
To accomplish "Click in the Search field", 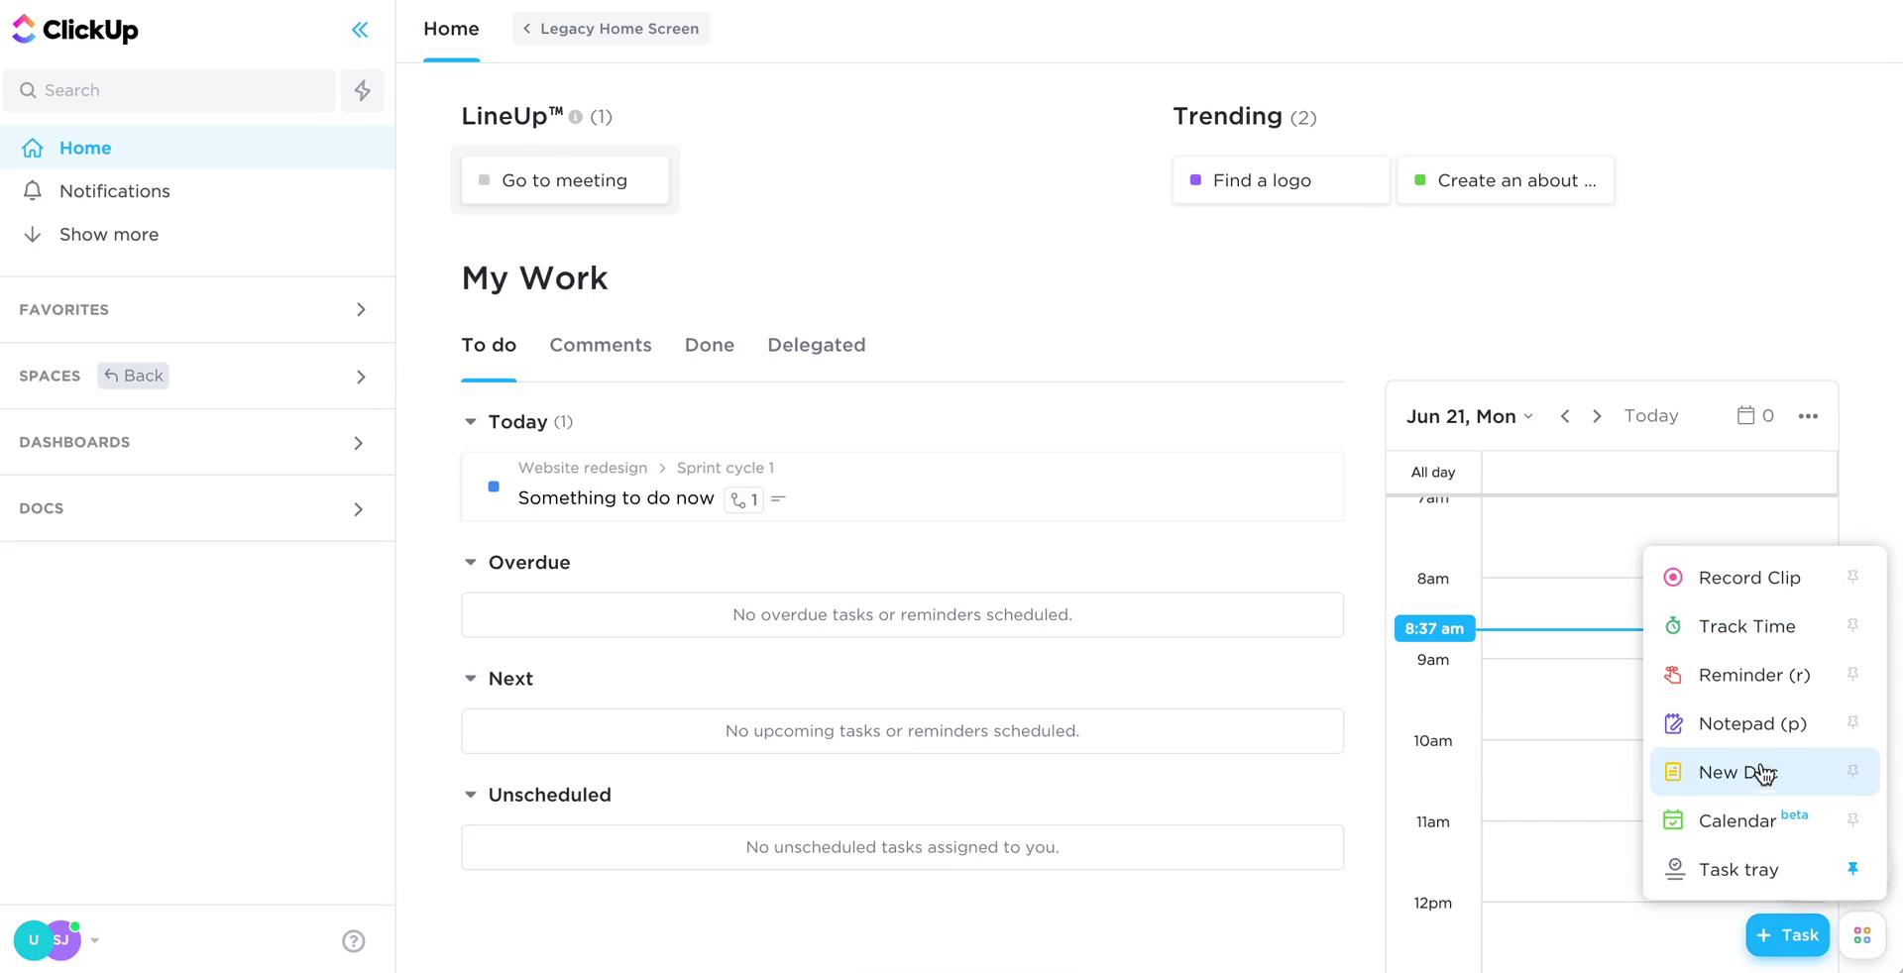I will (x=169, y=90).
